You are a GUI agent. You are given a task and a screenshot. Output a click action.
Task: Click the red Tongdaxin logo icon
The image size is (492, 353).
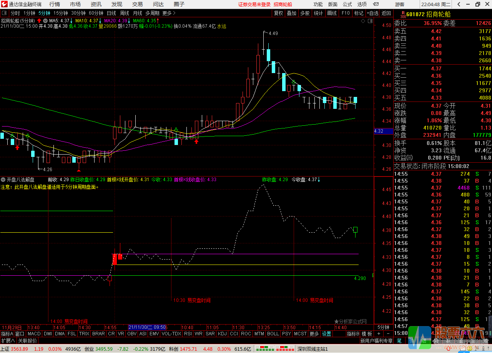pos(4,4)
